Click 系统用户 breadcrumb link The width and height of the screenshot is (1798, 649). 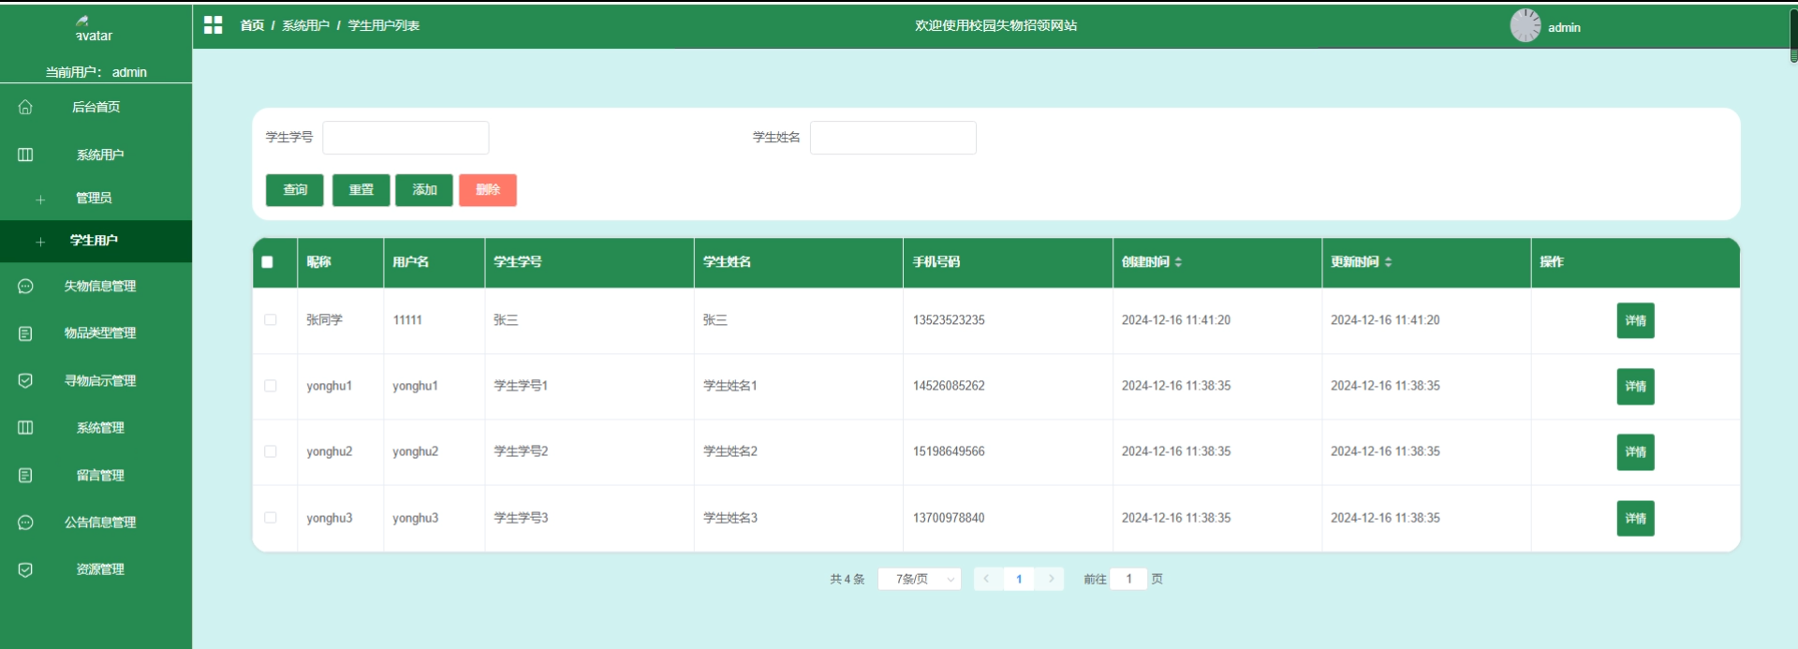click(x=305, y=25)
